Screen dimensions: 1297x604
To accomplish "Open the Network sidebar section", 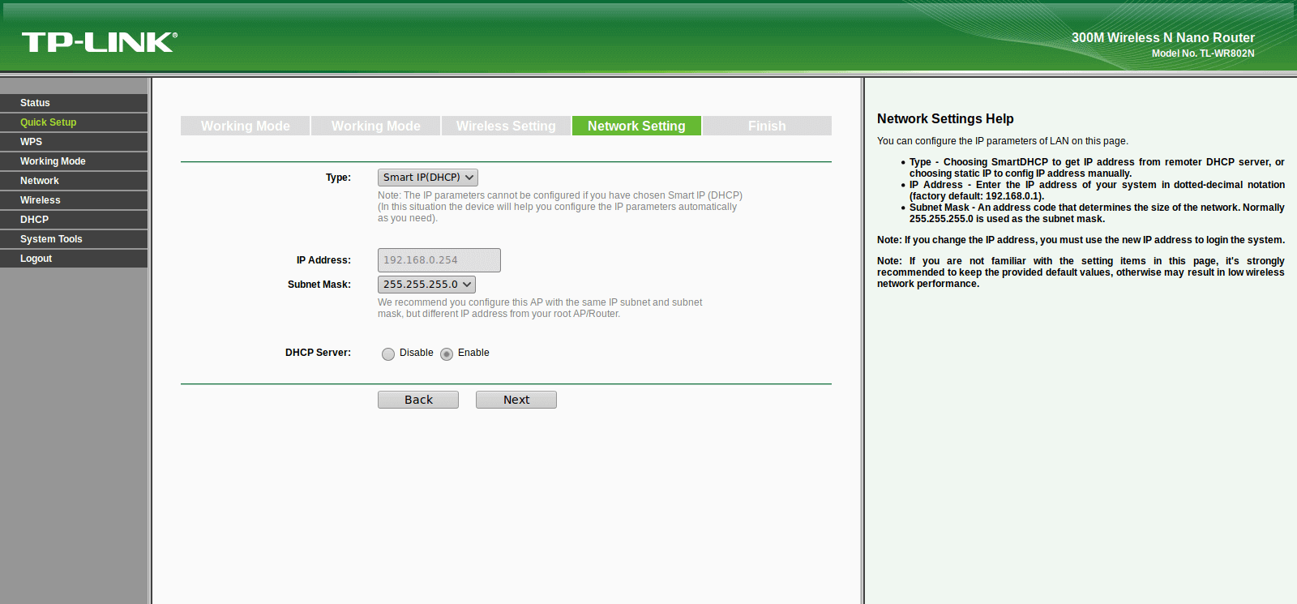I will tap(74, 181).
